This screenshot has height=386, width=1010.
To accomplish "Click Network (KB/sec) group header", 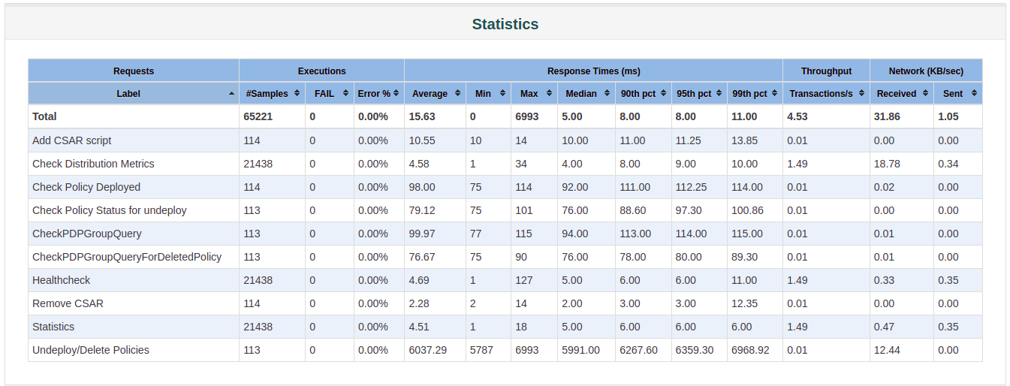I will pyautogui.click(x=926, y=71).
